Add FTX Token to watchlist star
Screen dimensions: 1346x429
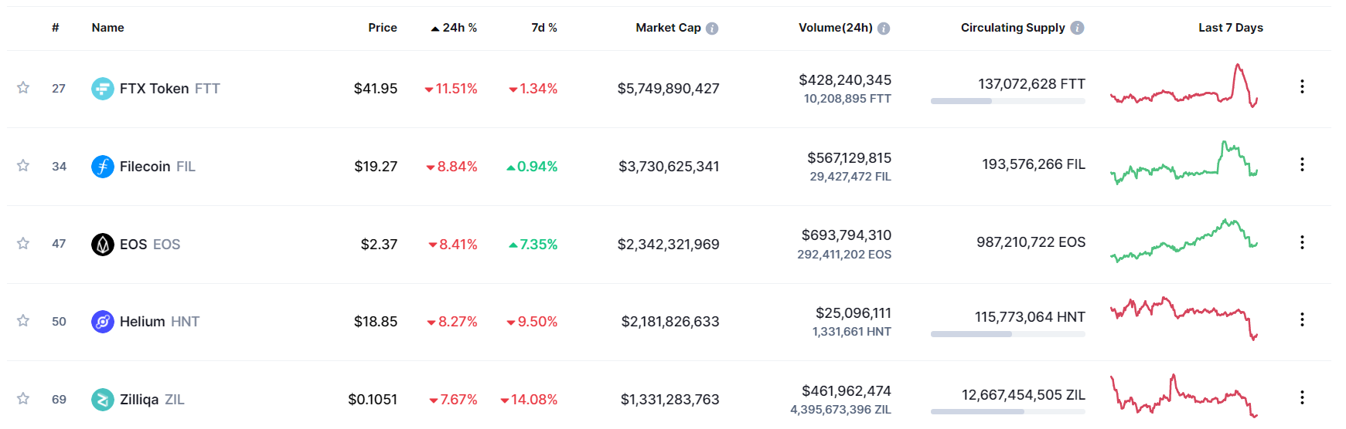click(x=23, y=88)
